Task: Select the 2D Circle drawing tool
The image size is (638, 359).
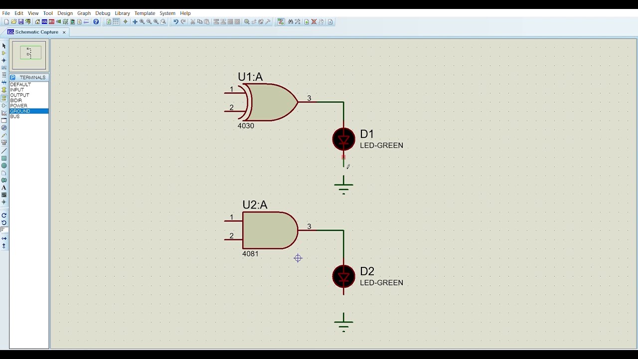Action: tap(4, 166)
